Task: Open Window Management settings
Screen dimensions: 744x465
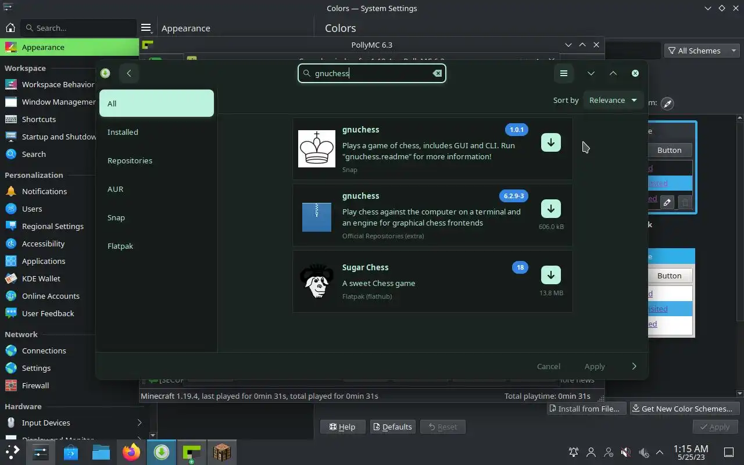Action: pos(49,102)
